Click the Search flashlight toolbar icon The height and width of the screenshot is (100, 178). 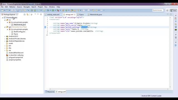click(x=78, y=10)
